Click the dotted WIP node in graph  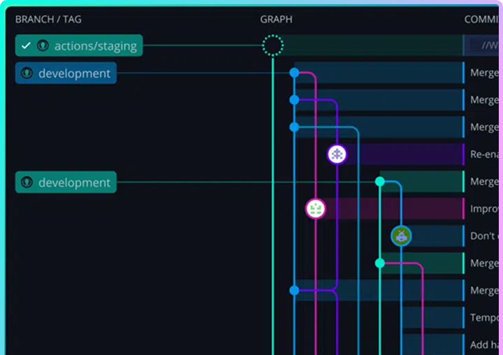coord(272,46)
